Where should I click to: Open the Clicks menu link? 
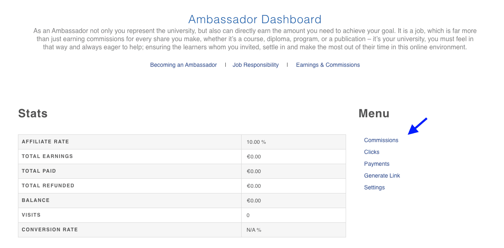point(371,152)
